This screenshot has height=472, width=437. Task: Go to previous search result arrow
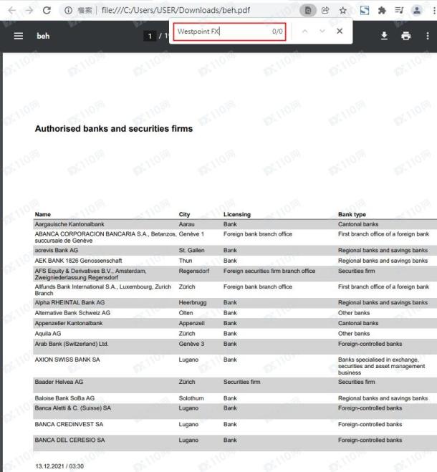pyautogui.click(x=304, y=32)
